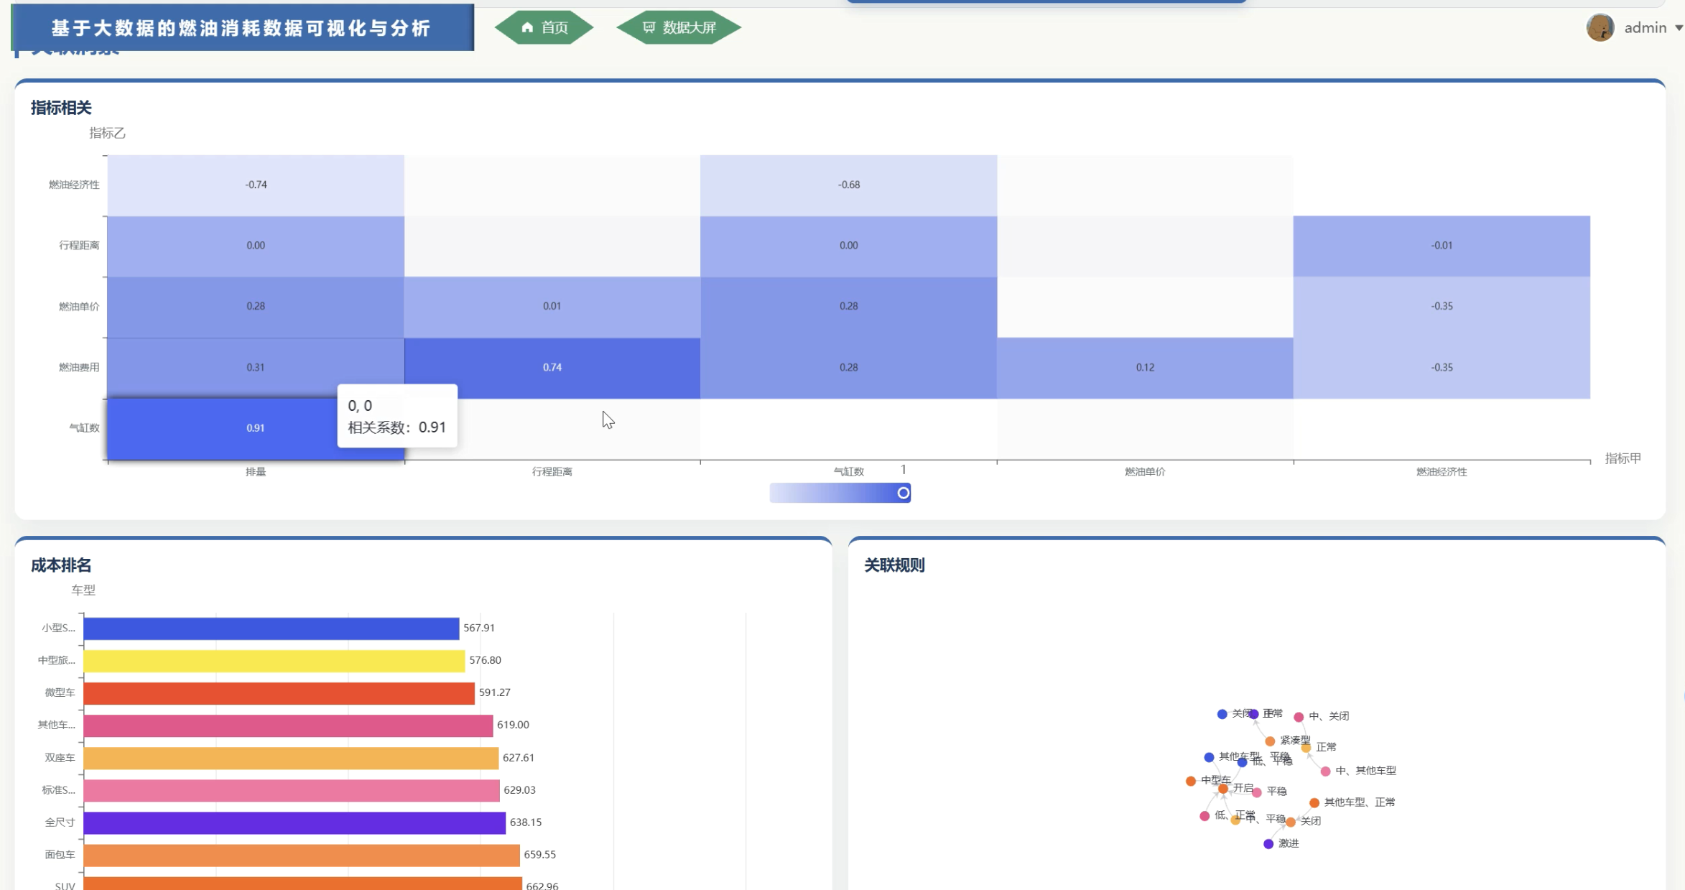Viewport: 1685px width, 890px height.
Task: Select 0.28 cell in 排量 column
Action: (256, 307)
